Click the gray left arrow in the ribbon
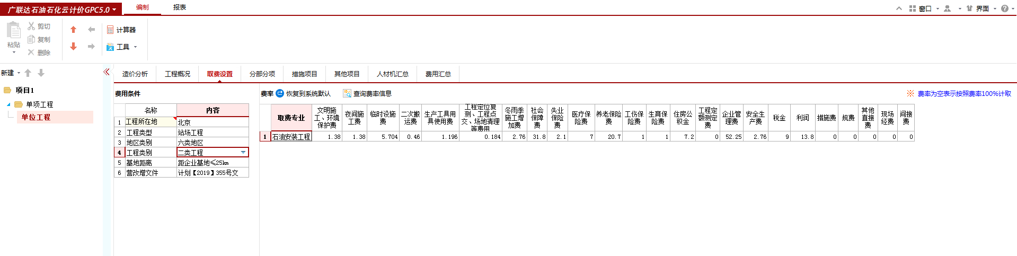 91,30
